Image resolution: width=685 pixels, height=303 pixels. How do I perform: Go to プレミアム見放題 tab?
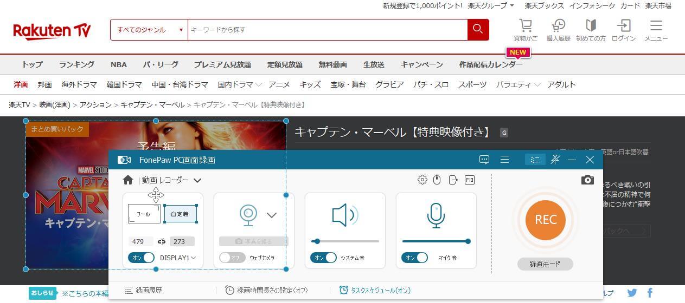[x=222, y=64]
